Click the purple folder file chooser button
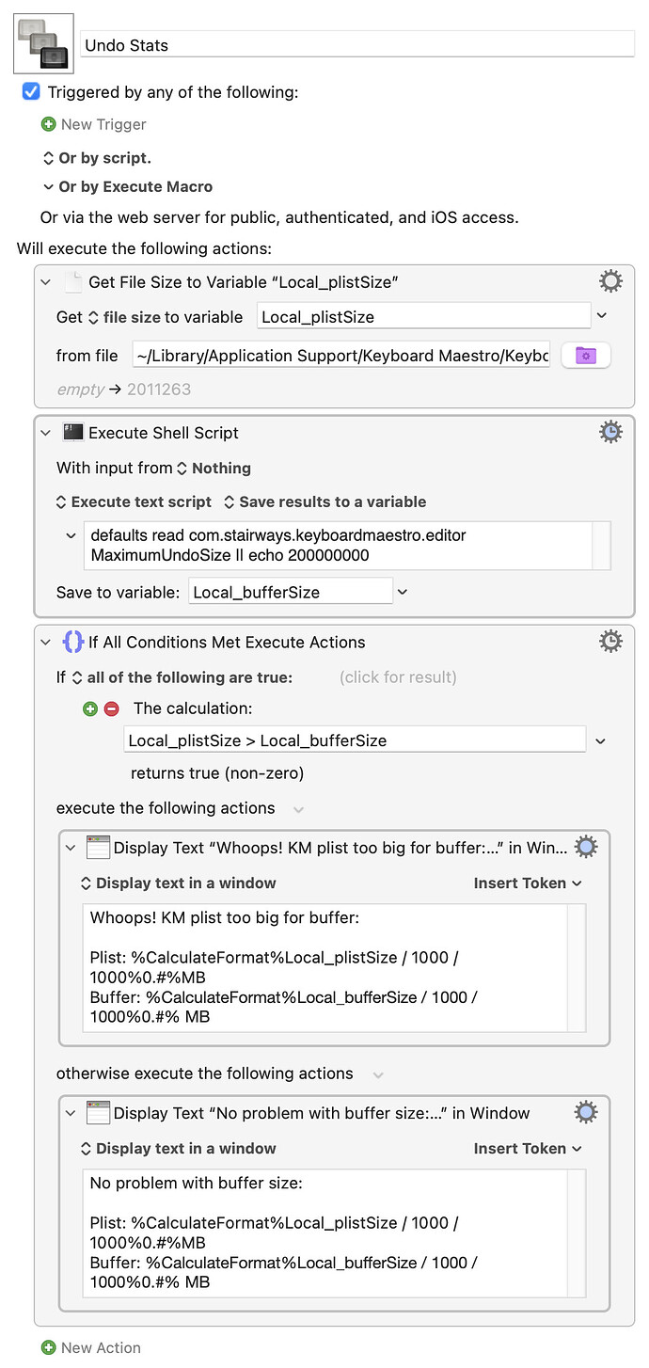This screenshot has height=1368, width=649. coord(585,355)
